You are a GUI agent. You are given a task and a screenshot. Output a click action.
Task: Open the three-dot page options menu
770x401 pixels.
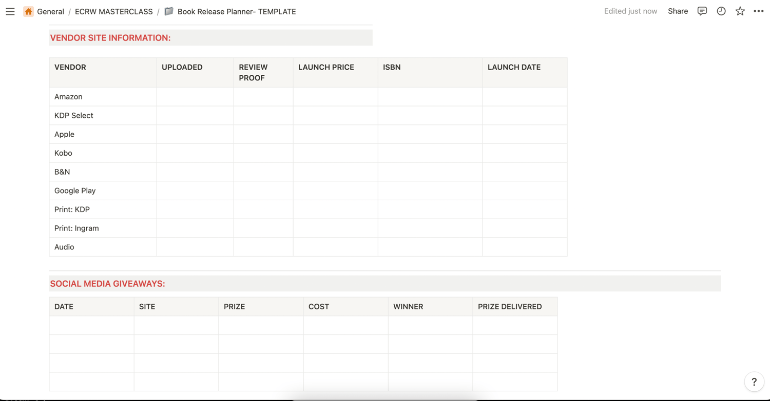coord(759,11)
